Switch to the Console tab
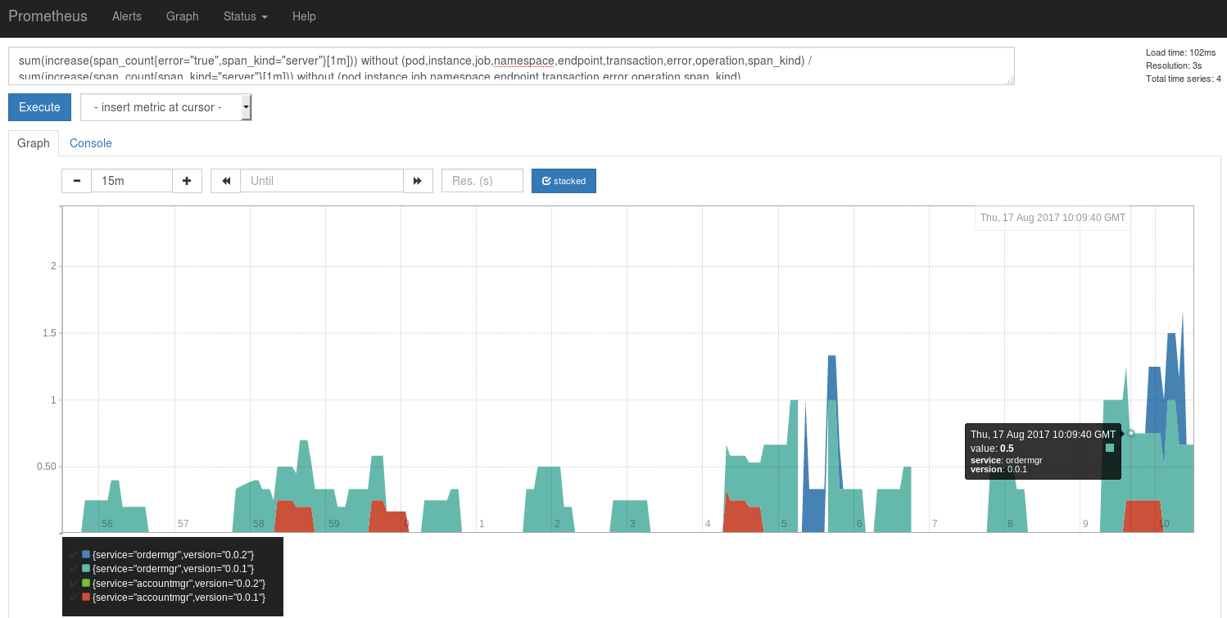The image size is (1227, 618). pos(91,143)
